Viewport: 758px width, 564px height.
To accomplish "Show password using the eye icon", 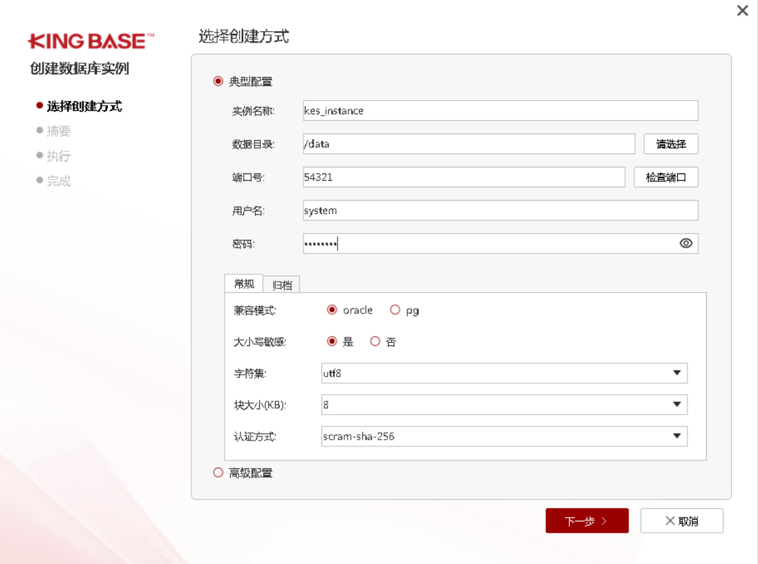I will click(686, 244).
